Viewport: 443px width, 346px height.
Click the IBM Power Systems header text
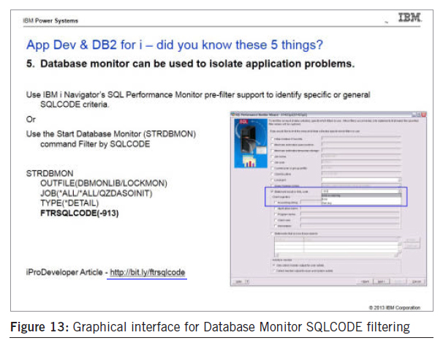click(50, 20)
